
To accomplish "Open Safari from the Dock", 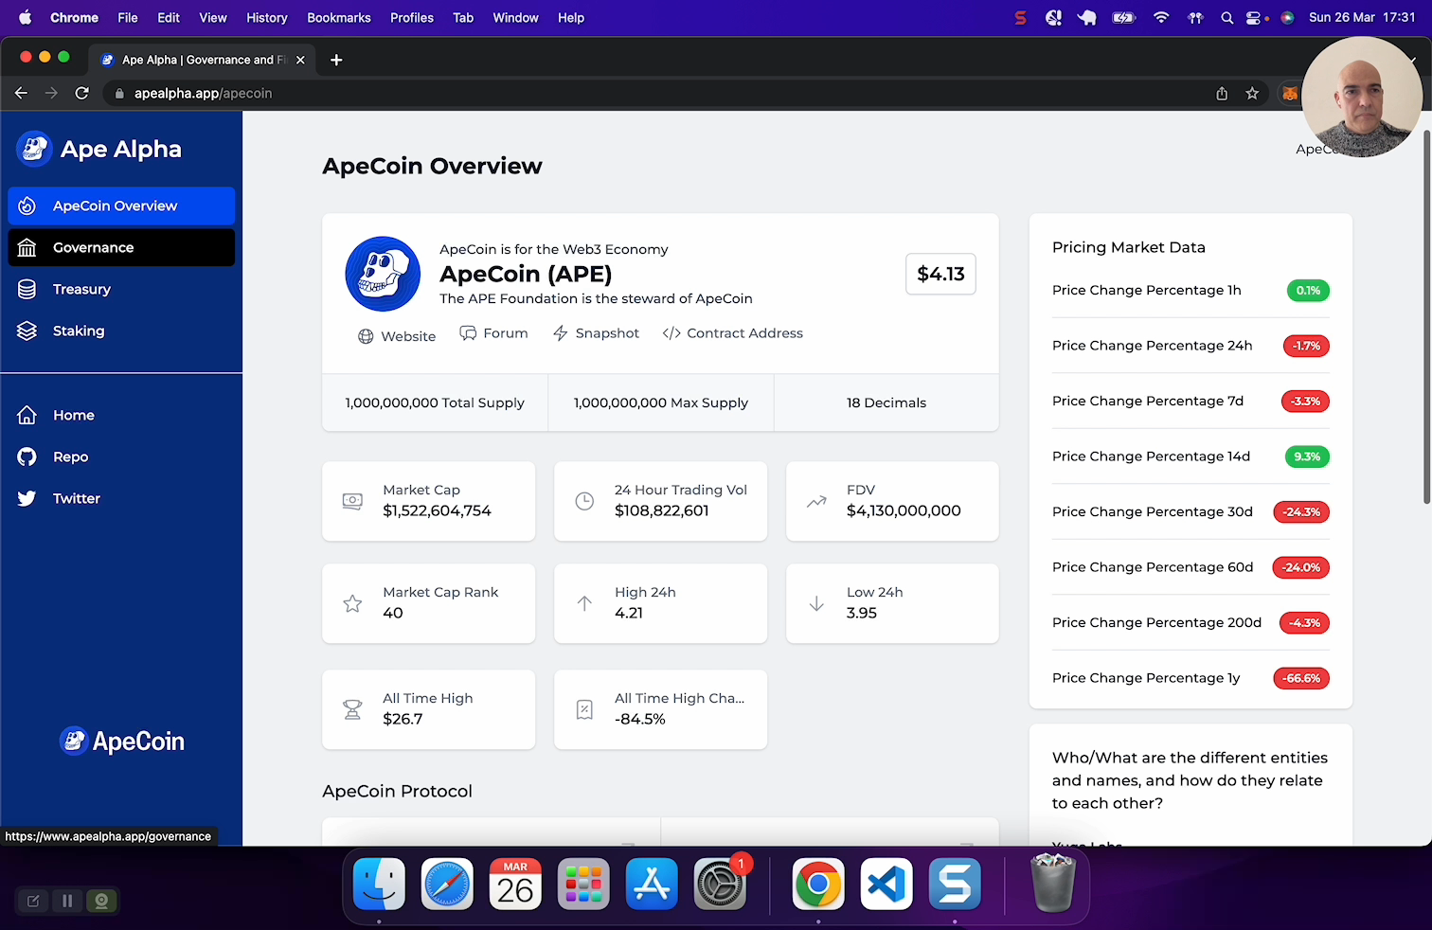I will 447,885.
